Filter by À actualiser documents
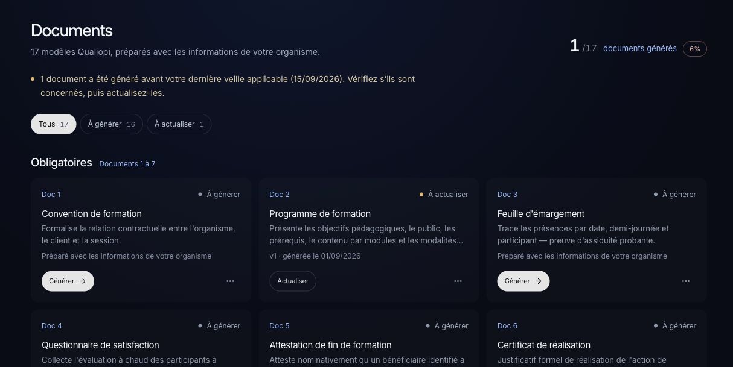Viewport: 733px width, 367px height. tap(179, 124)
